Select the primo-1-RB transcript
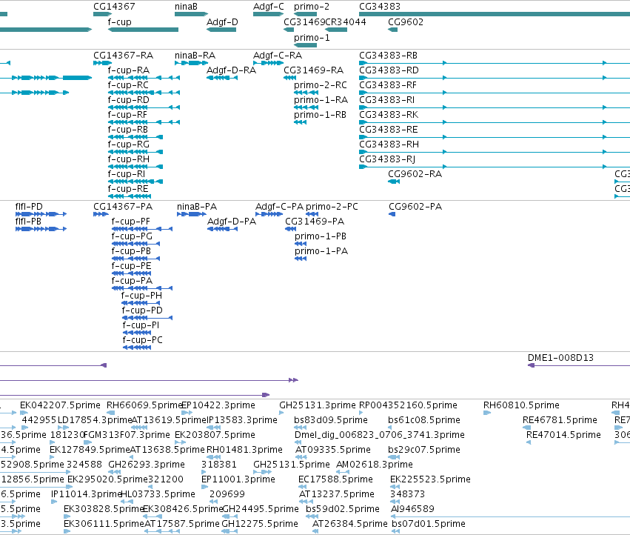The image size is (630, 535). pyautogui.click(x=300, y=122)
